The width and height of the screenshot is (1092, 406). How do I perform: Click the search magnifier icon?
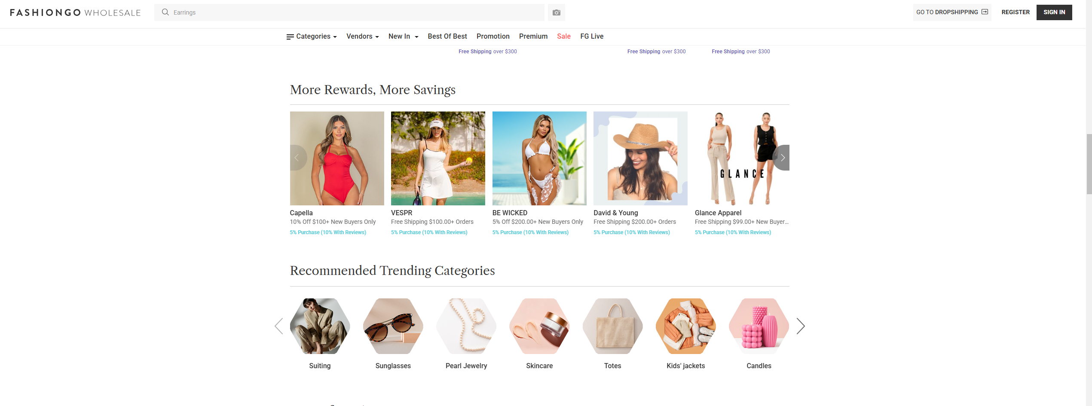[165, 12]
